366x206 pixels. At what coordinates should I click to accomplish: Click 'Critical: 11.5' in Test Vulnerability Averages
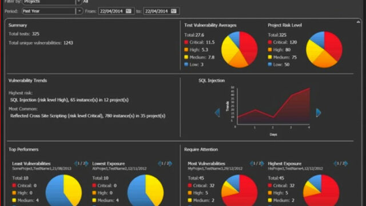[x=202, y=42]
